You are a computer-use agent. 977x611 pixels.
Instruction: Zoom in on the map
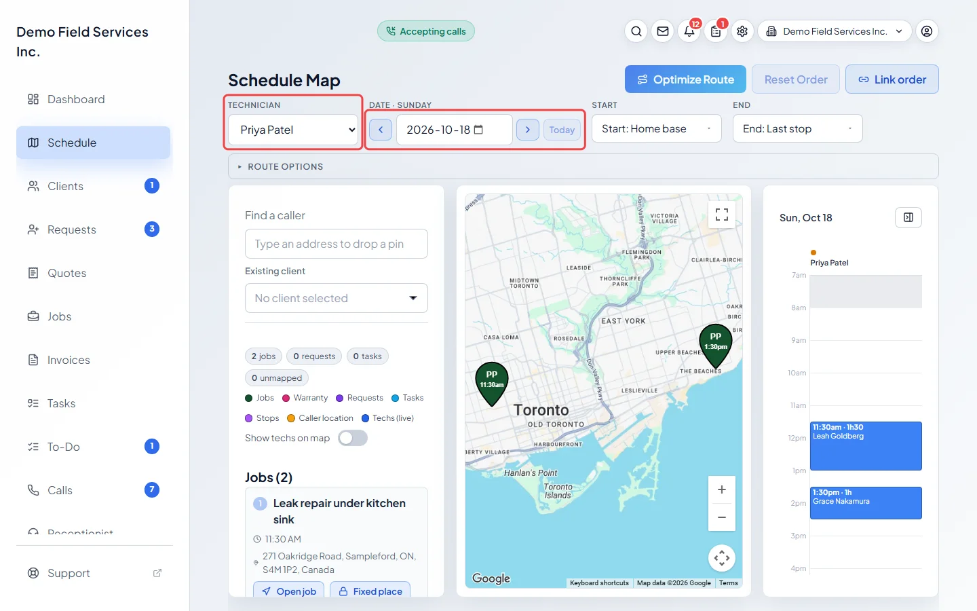722,489
